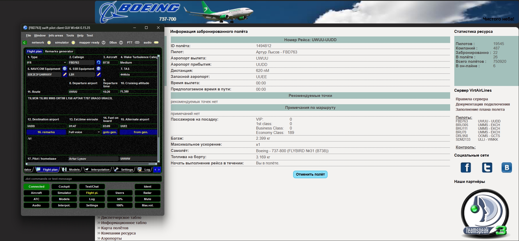The height and width of the screenshot is (241, 519).
Task: Click the ATC button
Action: click(37, 199)
